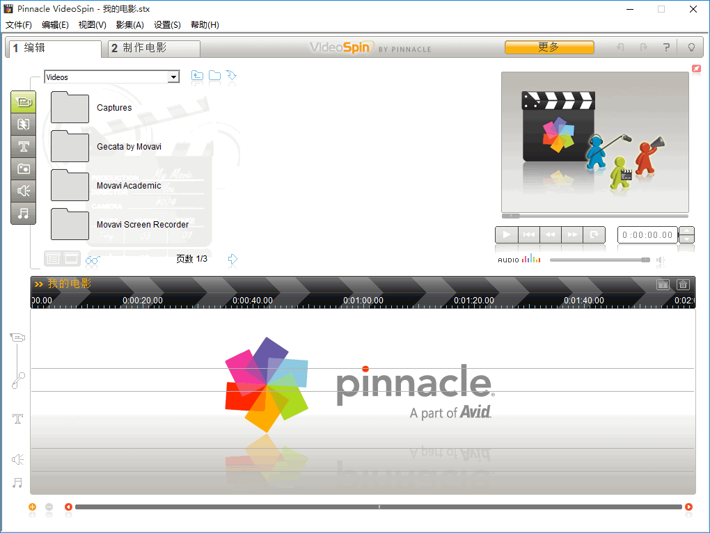This screenshot has width=710, height=533.
Task: Select the sound effects track icon
Action: (17, 460)
